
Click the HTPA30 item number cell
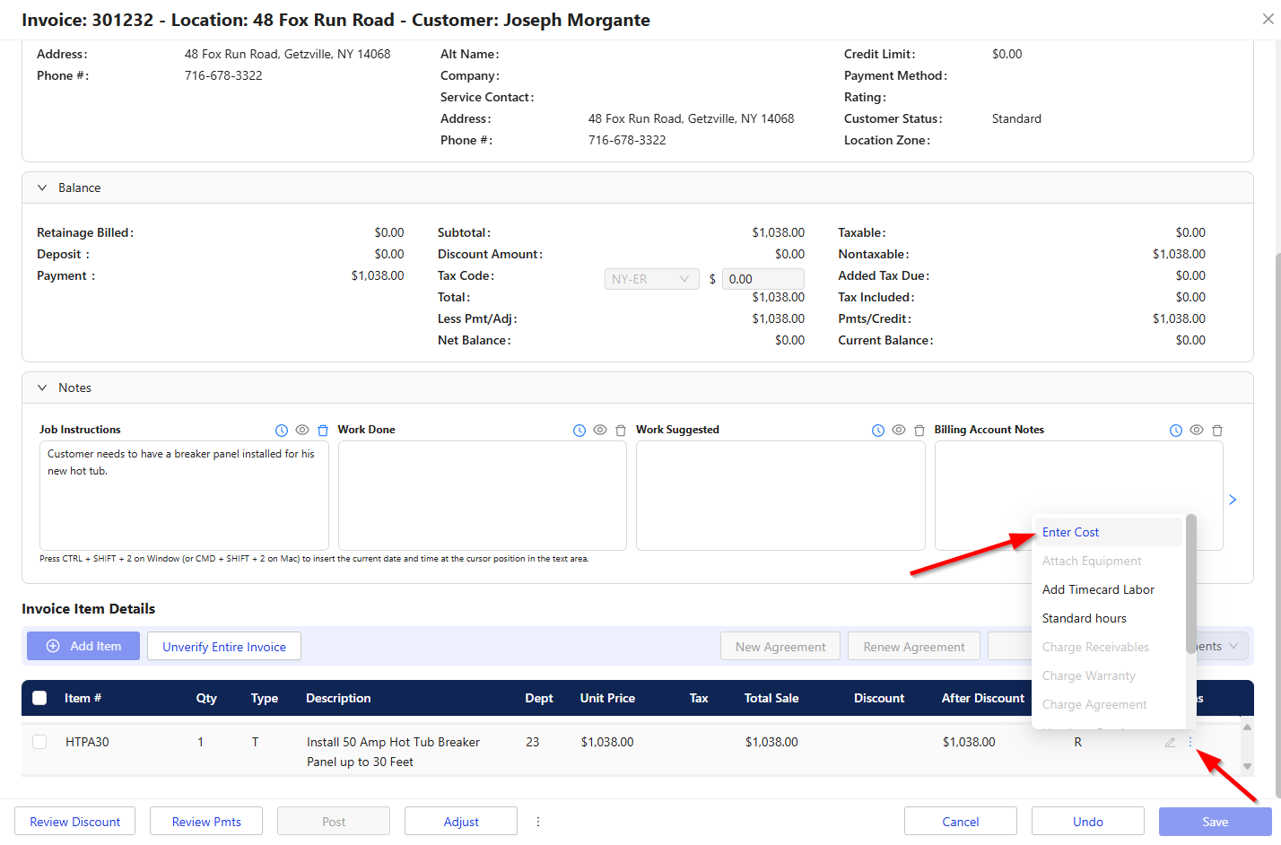87,742
